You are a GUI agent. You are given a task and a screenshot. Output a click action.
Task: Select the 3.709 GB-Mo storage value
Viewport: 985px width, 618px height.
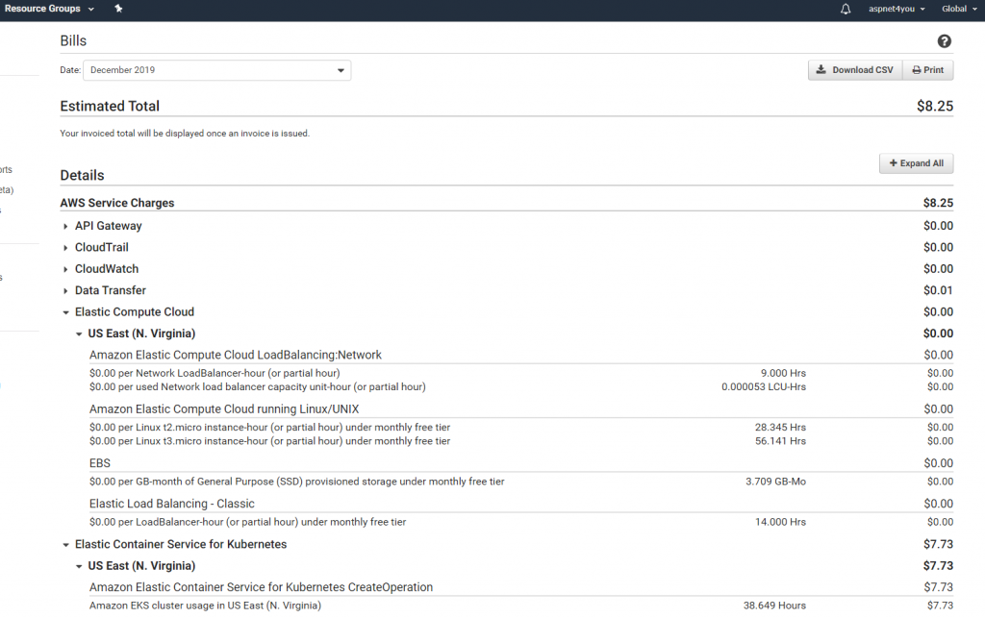click(776, 482)
